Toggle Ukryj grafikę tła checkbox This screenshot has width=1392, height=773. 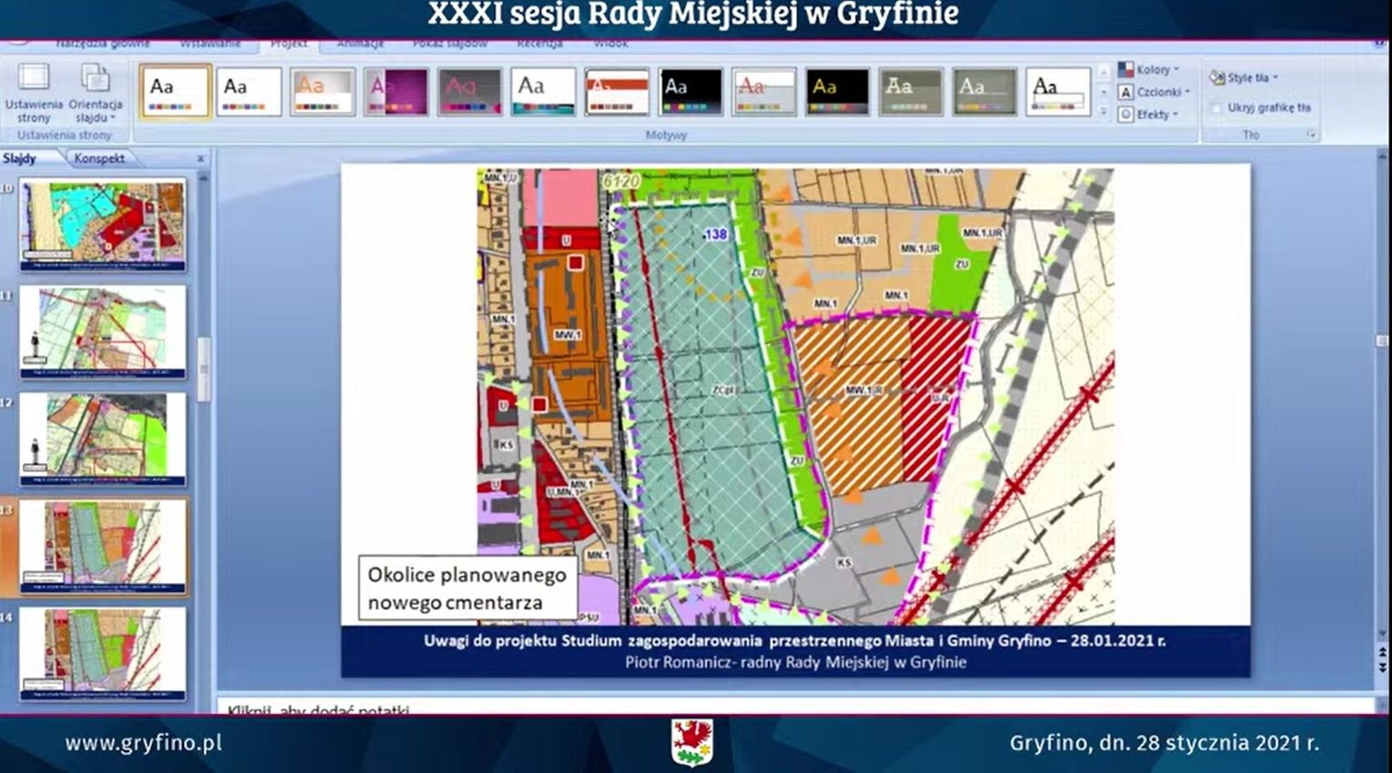click(1216, 107)
